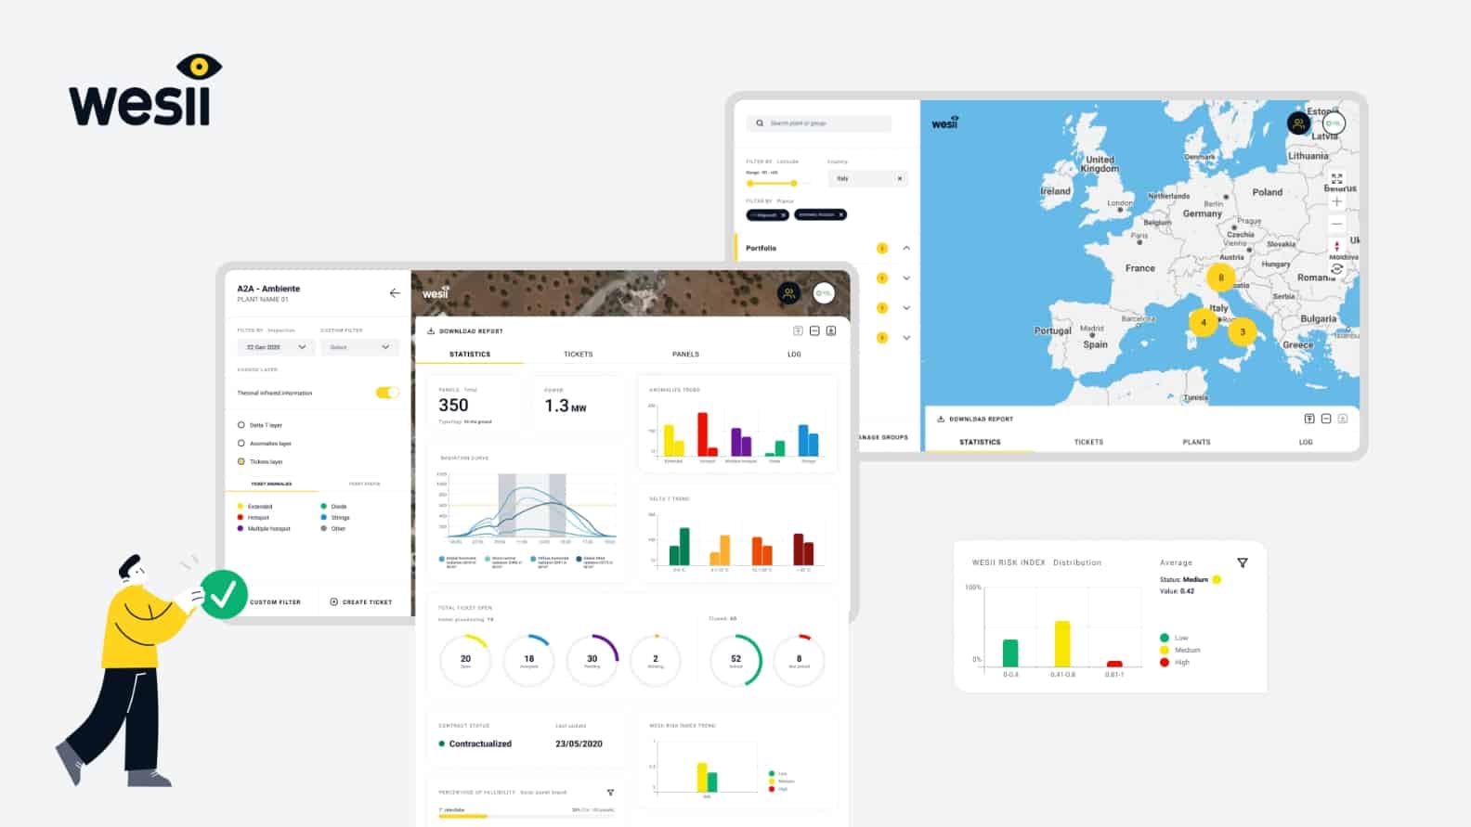Viewport: 1471px width, 827px height.
Task: Click the rotate icon below the map compass
Action: click(1337, 269)
